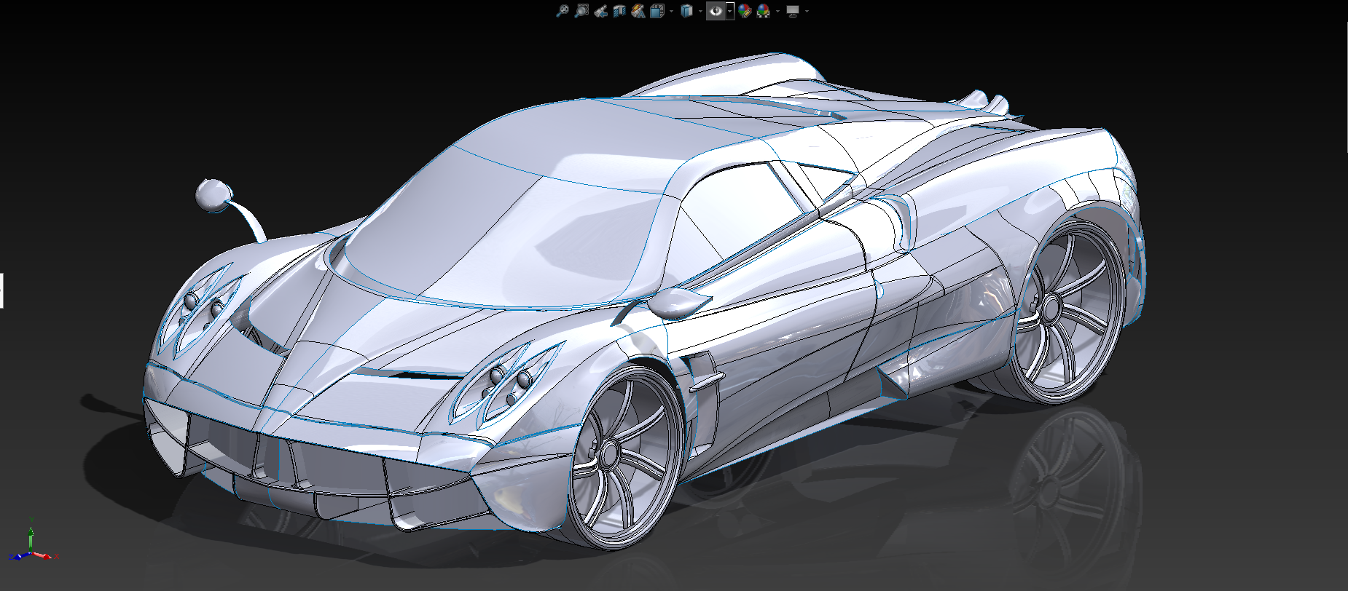Viewport: 1348px width, 591px height.
Task: Click the View Settings monitor icon
Action: pyautogui.click(x=793, y=11)
